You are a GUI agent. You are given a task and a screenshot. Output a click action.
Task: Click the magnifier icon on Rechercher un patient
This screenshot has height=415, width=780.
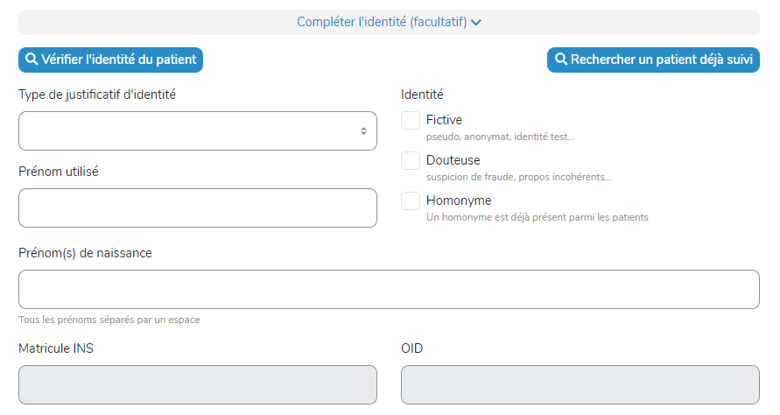560,60
